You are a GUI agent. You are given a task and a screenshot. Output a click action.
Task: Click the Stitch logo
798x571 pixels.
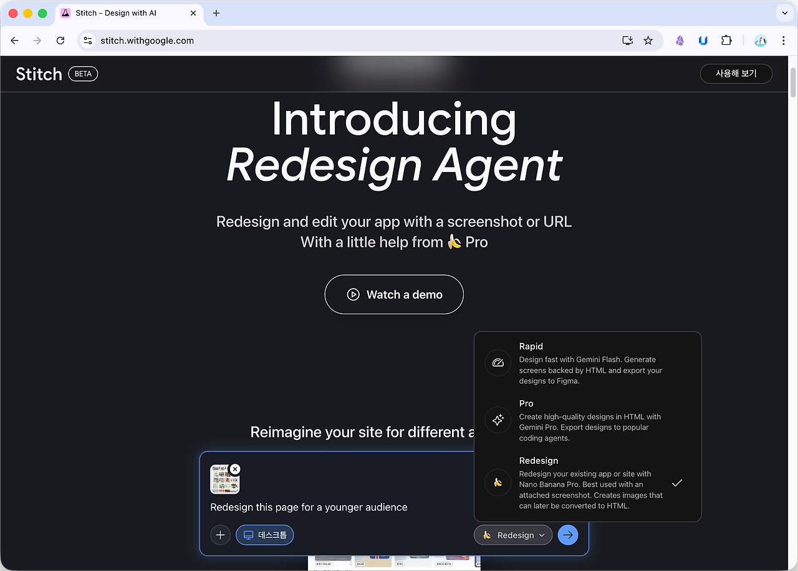click(x=39, y=74)
